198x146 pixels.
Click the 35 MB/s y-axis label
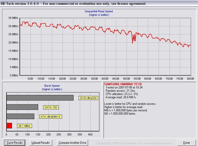[13, 18]
